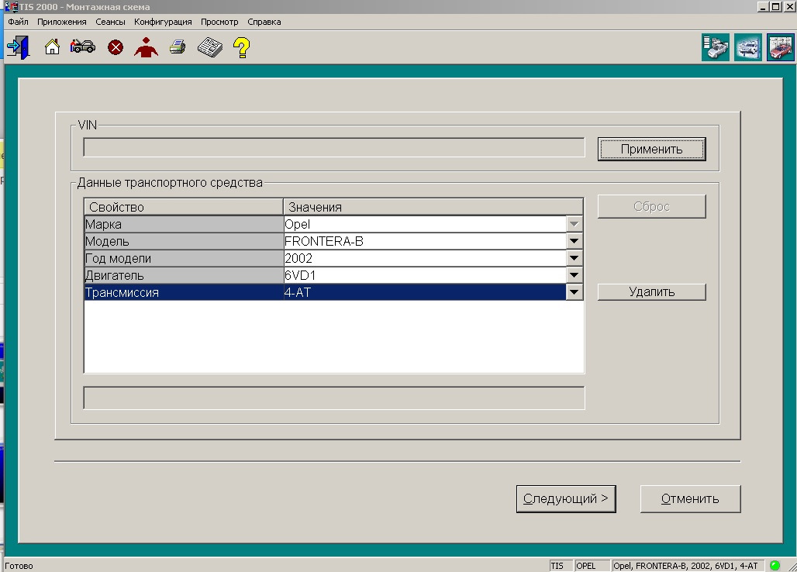Screen dimensions: 797x572
Task: Open the newspaper news icon
Action: click(210, 47)
